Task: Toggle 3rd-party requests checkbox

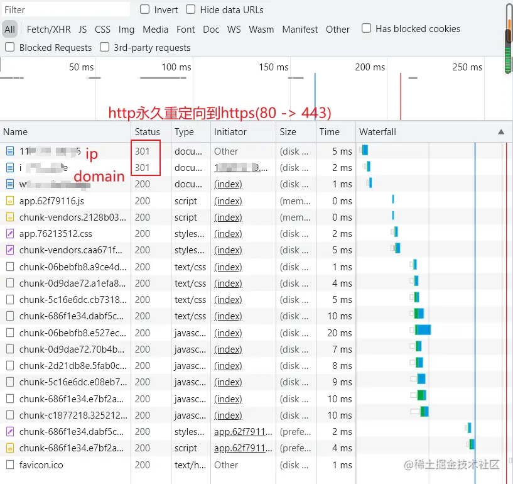Action: (104, 47)
